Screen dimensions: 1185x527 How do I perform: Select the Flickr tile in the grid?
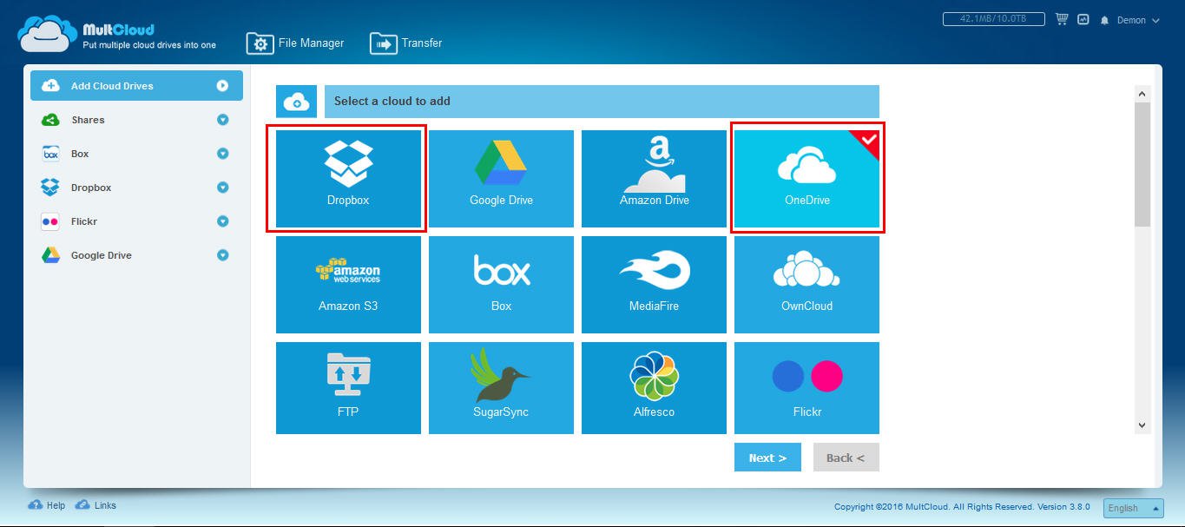pyautogui.click(x=806, y=388)
